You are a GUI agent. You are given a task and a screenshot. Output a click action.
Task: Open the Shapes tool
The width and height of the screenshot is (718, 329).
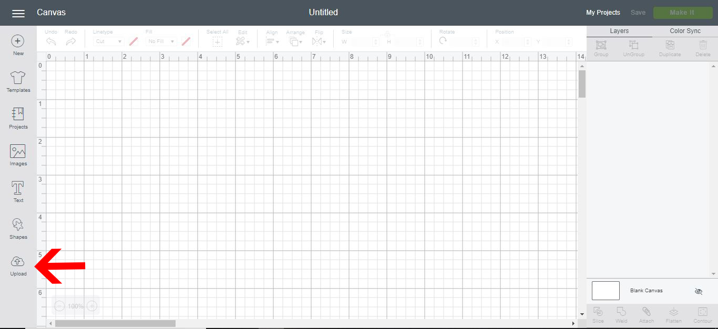pyautogui.click(x=18, y=229)
